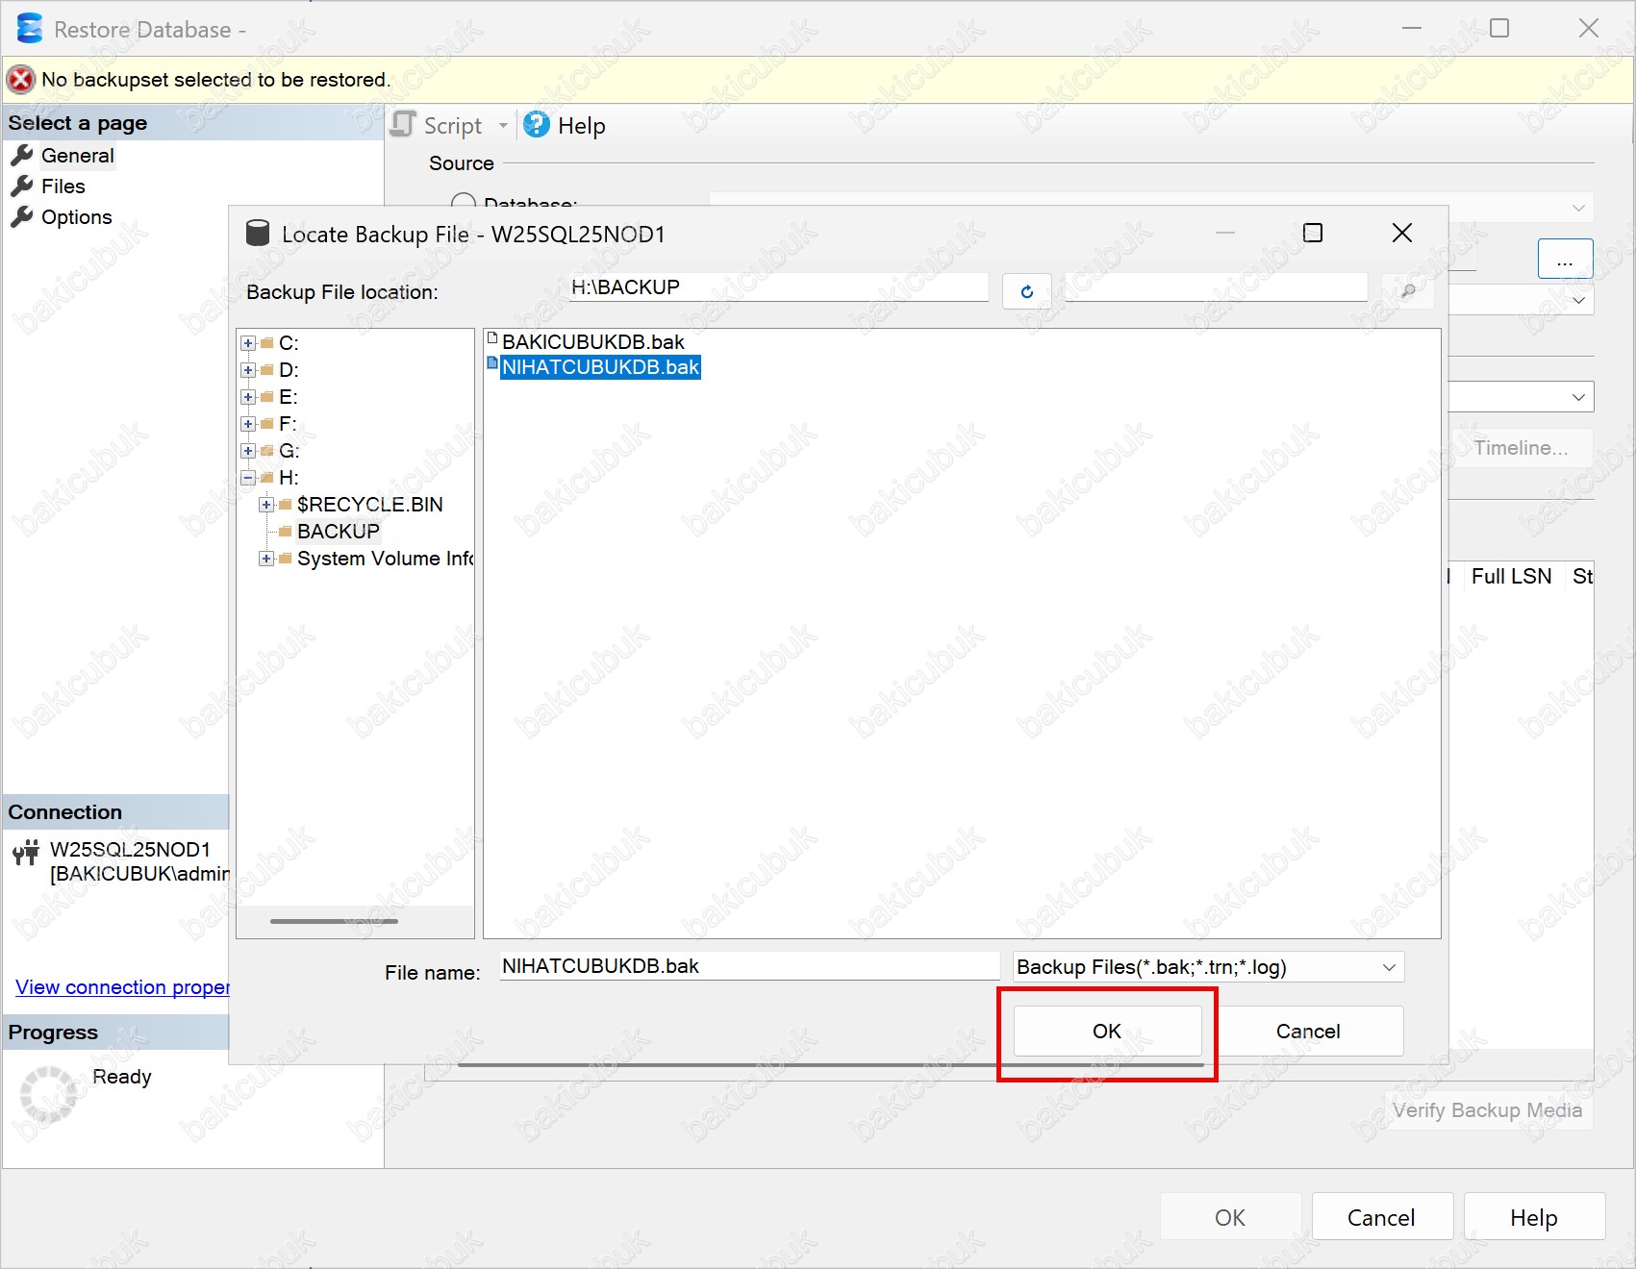Click the refresh icon beside backup location
The width and height of the screenshot is (1636, 1269).
coord(1026,291)
